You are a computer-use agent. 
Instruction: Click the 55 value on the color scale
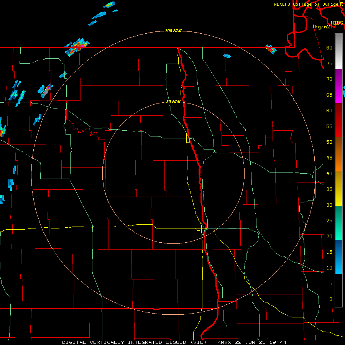[329, 127]
